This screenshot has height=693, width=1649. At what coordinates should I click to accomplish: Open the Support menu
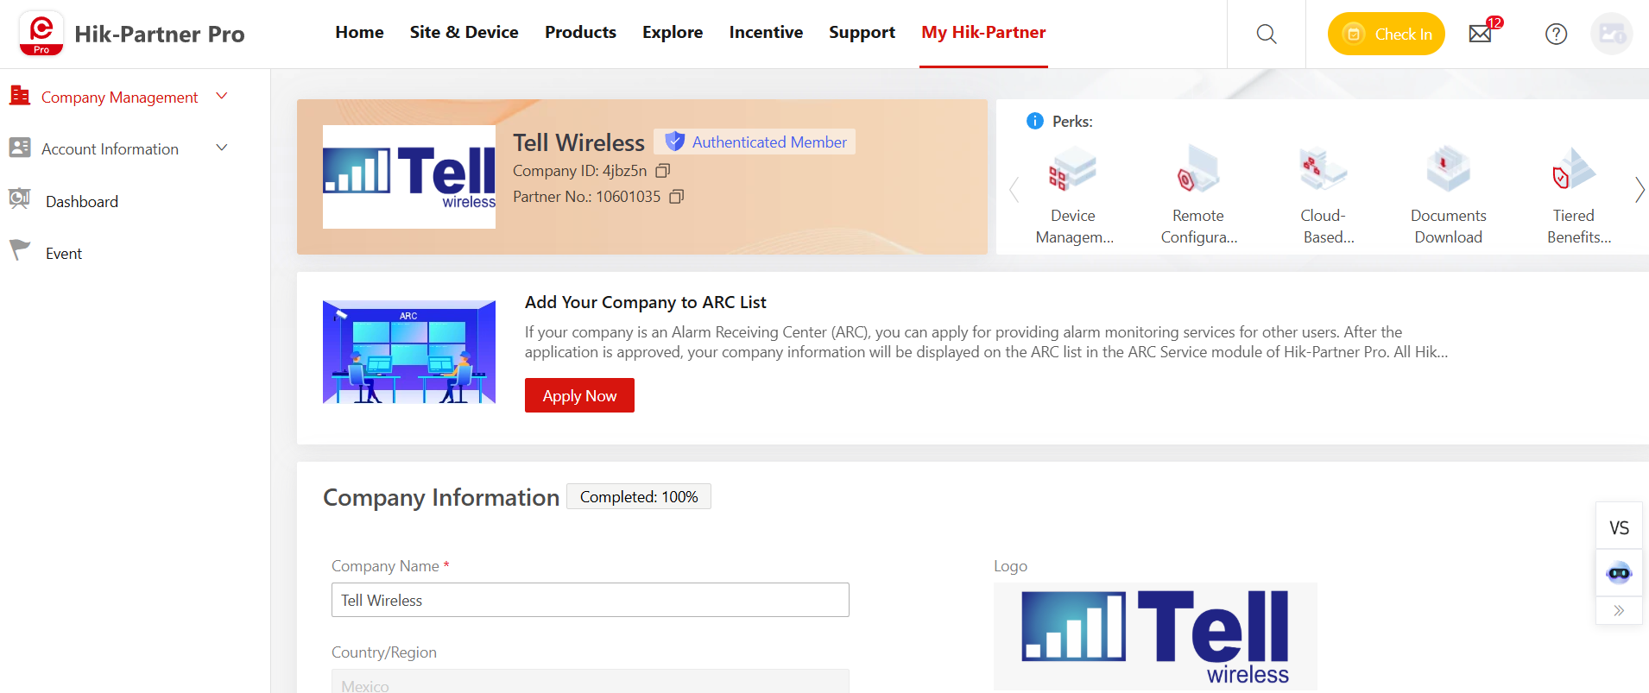(x=862, y=33)
